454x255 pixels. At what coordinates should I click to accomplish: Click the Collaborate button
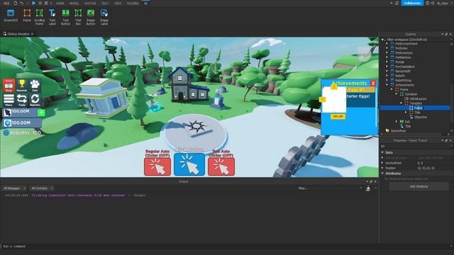412,3
